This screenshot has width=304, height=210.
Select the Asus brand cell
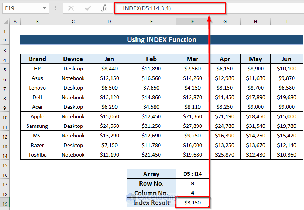tap(37, 78)
